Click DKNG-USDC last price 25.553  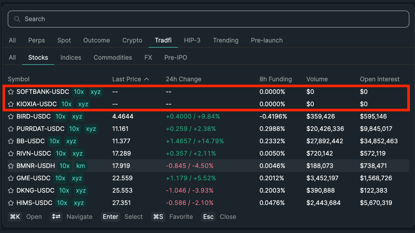tap(122, 191)
